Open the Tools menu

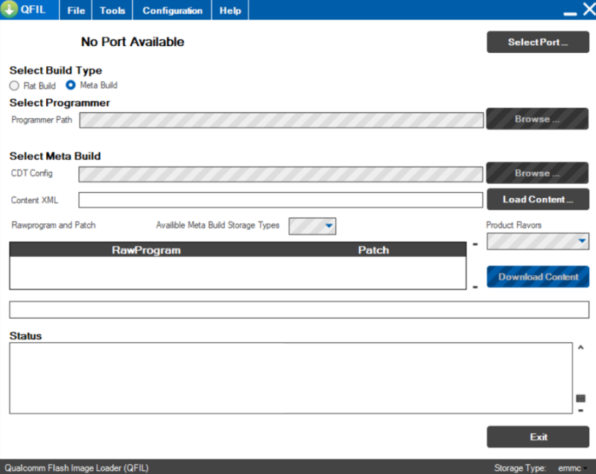pyautogui.click(x=112, y=10)
